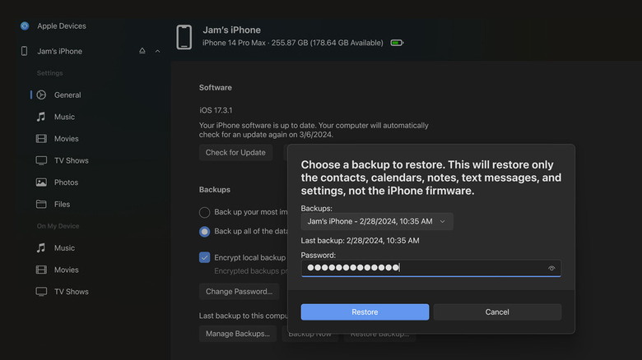This screenshot has width=642, height=360.
Task: Click the eject icon beside Jam's iPhone
Action: coord(142,51)
